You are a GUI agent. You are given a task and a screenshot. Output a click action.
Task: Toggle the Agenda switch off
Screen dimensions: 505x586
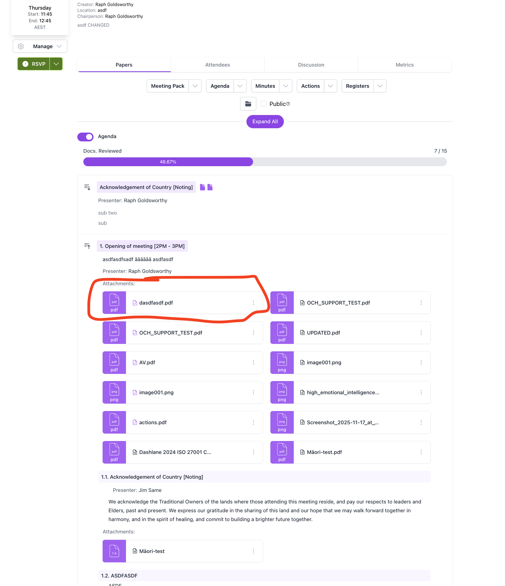click(x=85, y=137)
